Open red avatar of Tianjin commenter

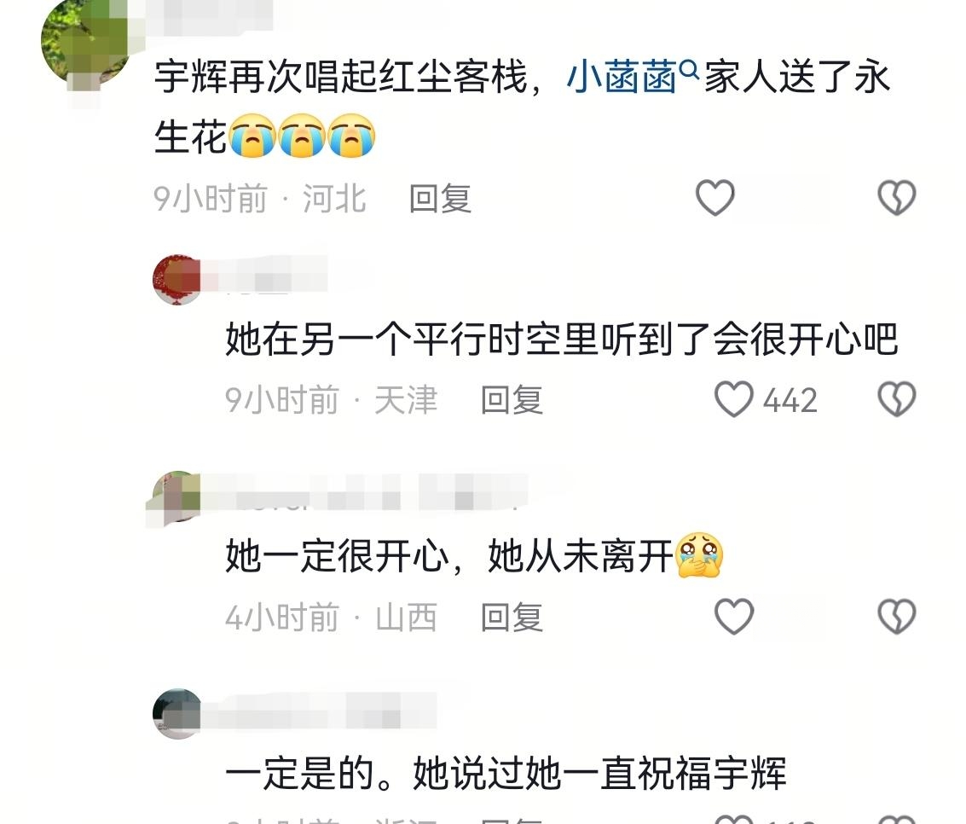click(177, 279)
